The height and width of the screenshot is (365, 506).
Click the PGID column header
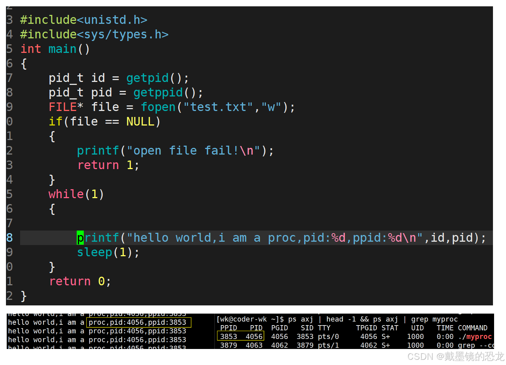280,328
